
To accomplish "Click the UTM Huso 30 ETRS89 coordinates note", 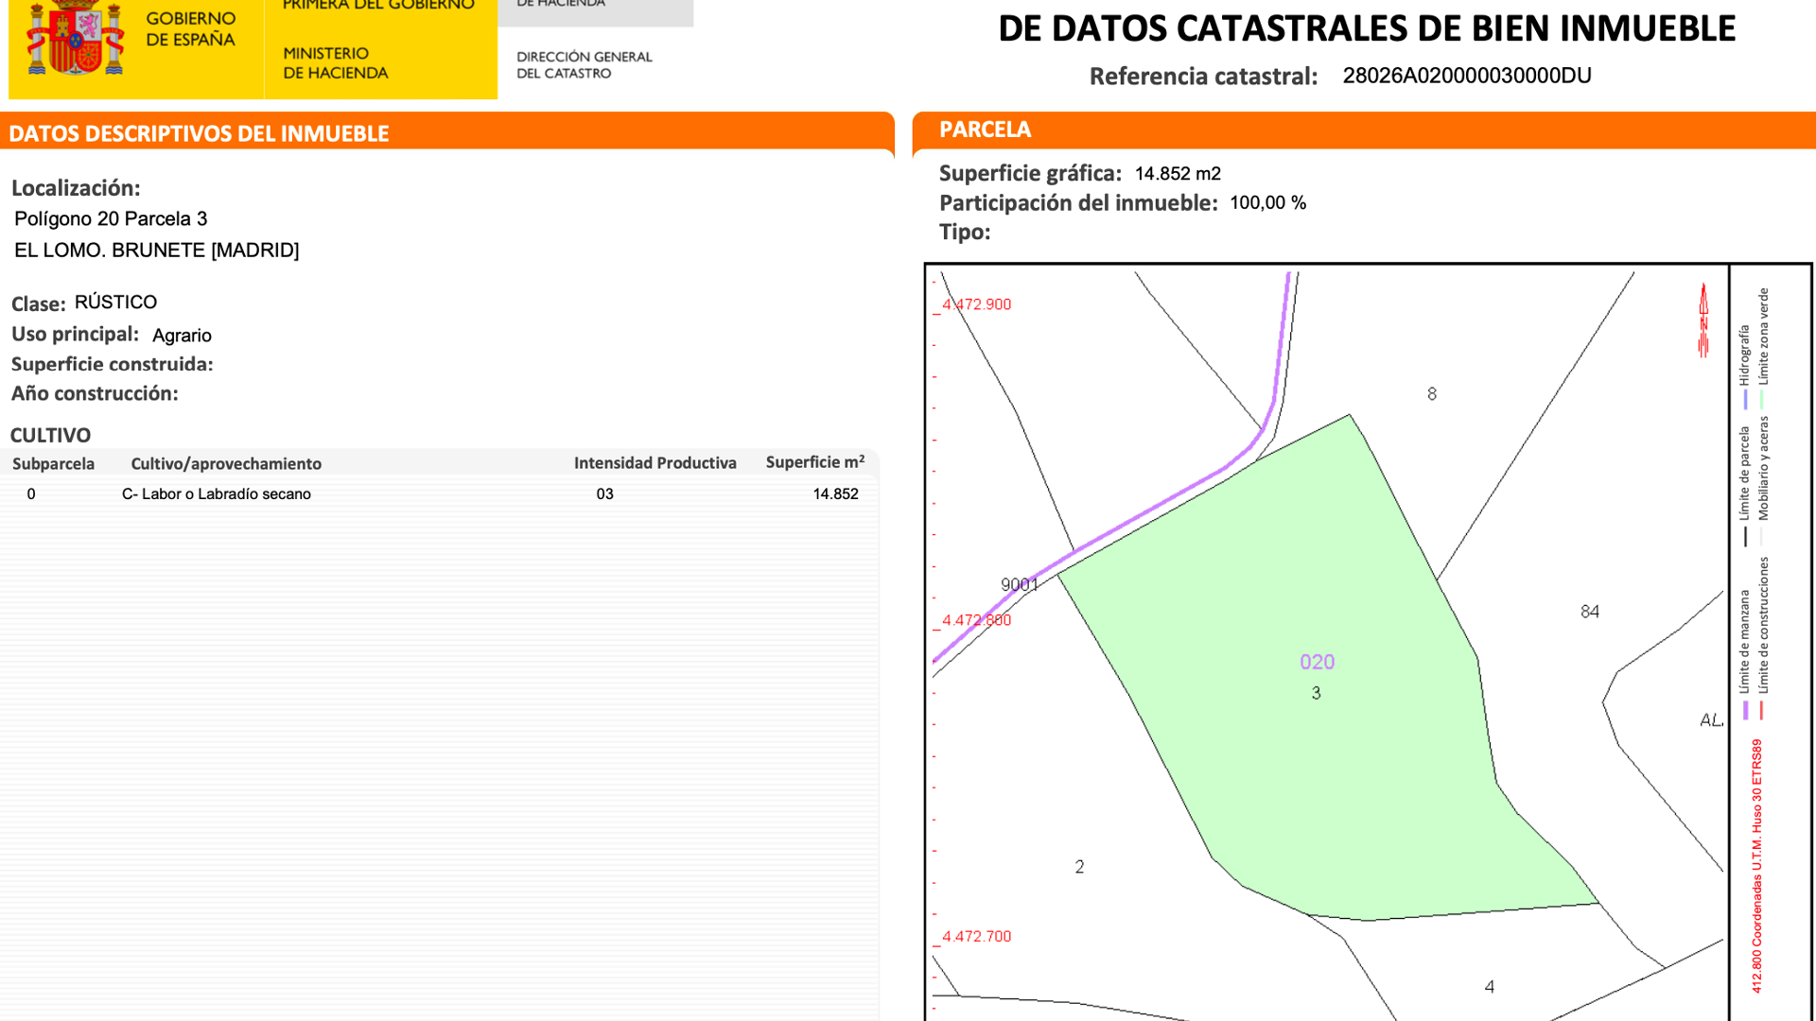I will click(x=1756, y=866).
